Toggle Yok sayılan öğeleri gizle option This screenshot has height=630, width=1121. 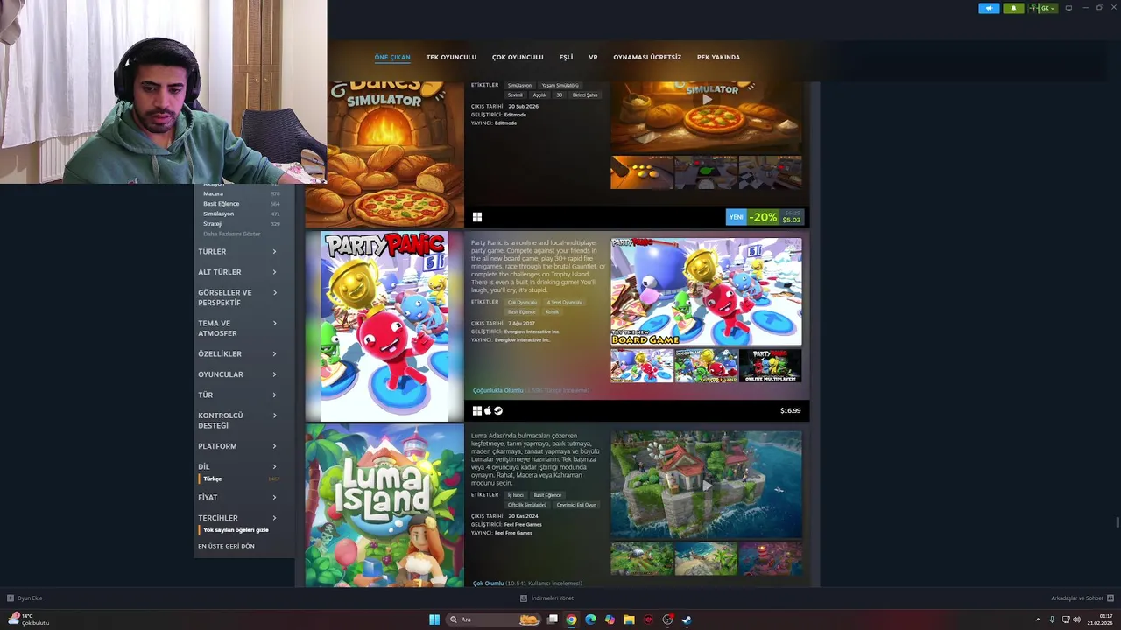tap(236, 529)
